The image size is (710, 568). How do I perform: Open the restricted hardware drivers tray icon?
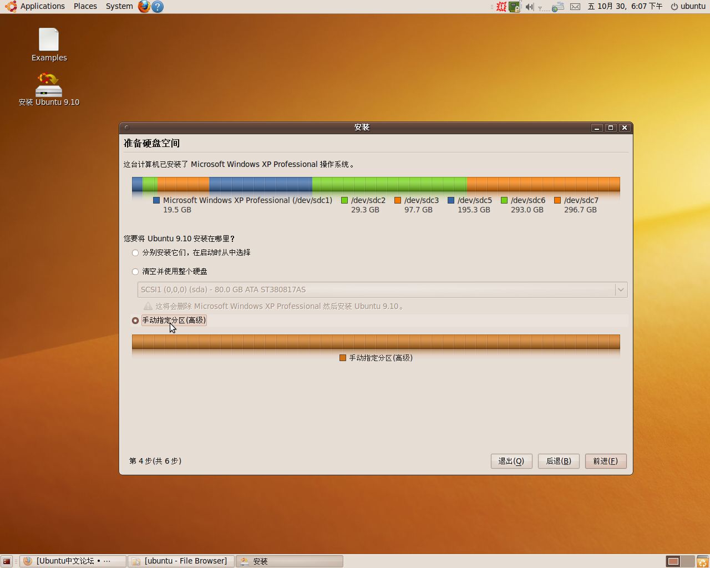515,7
